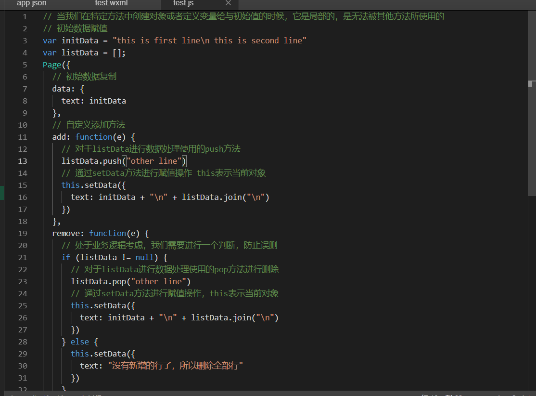This screenshot has width=536, height=396.
Task: Click the string "没有新增的行了，所以删除全部行"
Action: point(175,366)
